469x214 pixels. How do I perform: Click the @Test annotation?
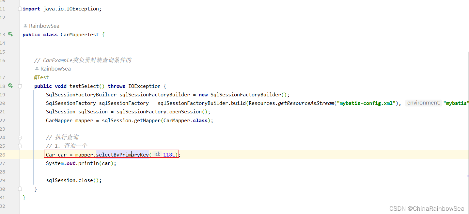[41, 77]
